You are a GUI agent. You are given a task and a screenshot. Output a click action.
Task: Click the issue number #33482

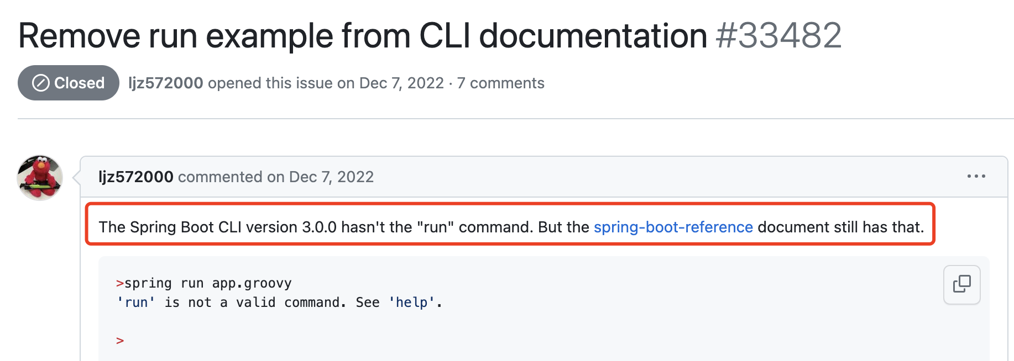coord(778,35)
